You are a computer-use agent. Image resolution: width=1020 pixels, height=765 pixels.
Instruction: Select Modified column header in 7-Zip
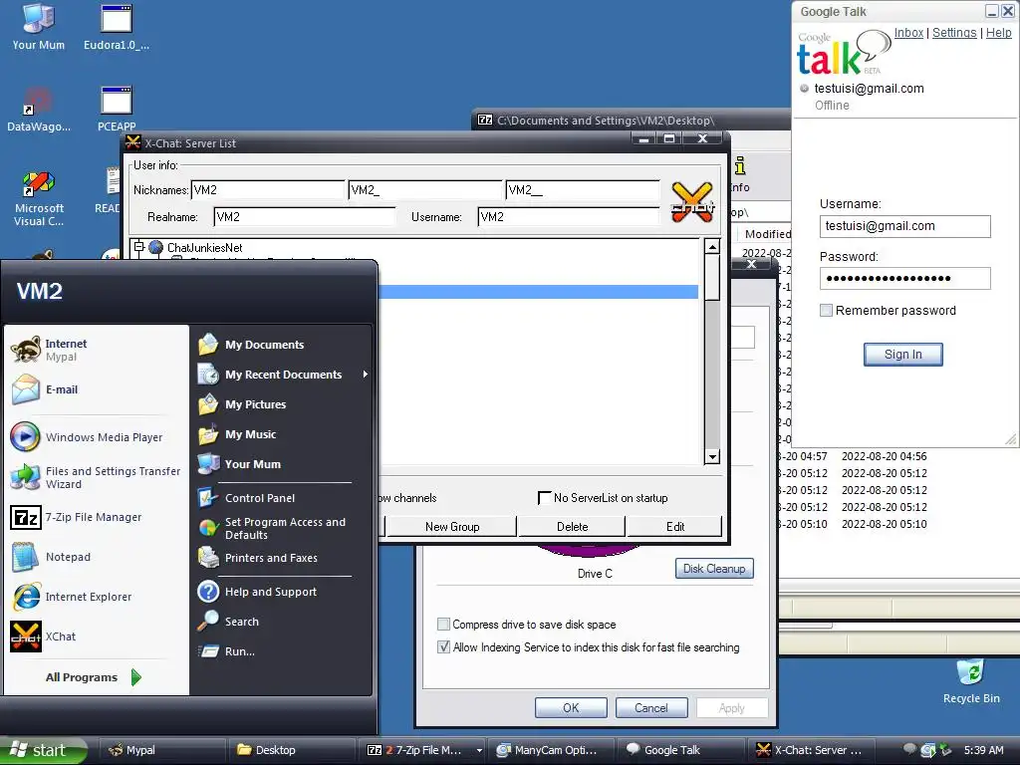(x=768, y=233)
